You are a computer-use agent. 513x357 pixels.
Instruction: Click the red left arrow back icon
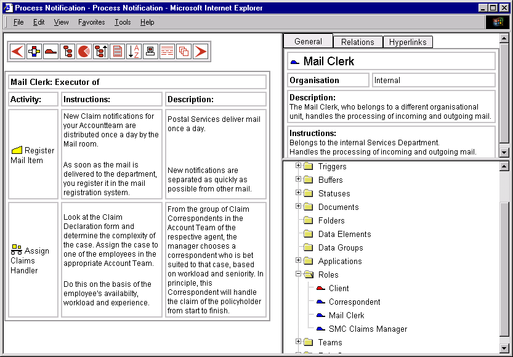point(17,51)
